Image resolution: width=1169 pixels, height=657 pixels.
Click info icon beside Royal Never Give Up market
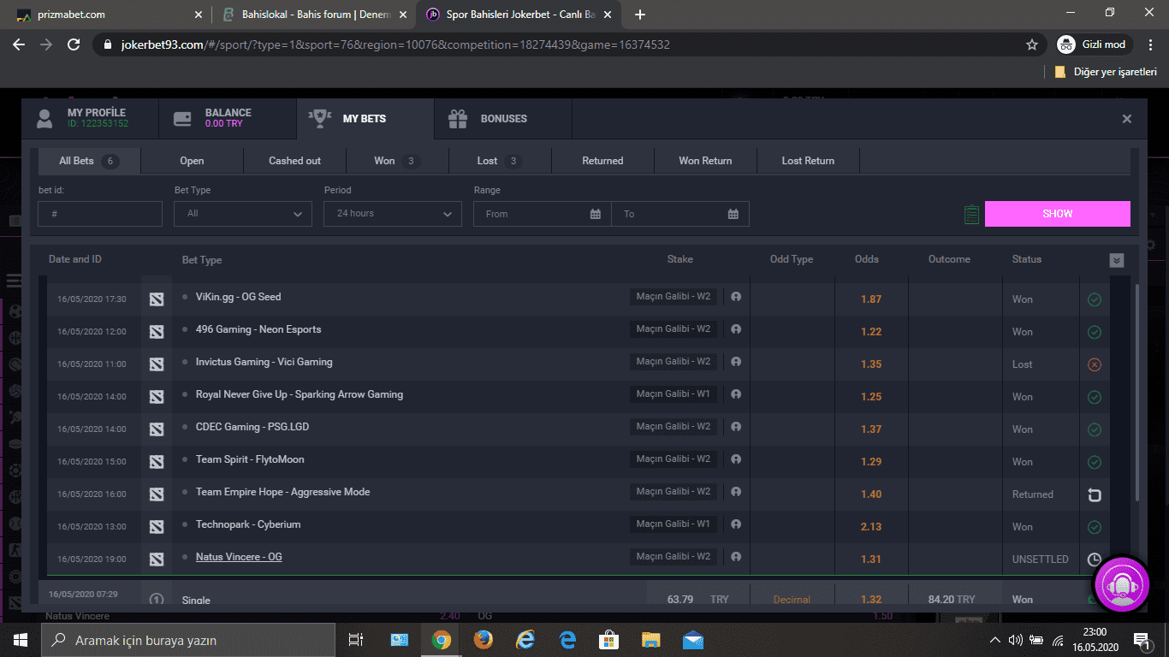[735, 394]
